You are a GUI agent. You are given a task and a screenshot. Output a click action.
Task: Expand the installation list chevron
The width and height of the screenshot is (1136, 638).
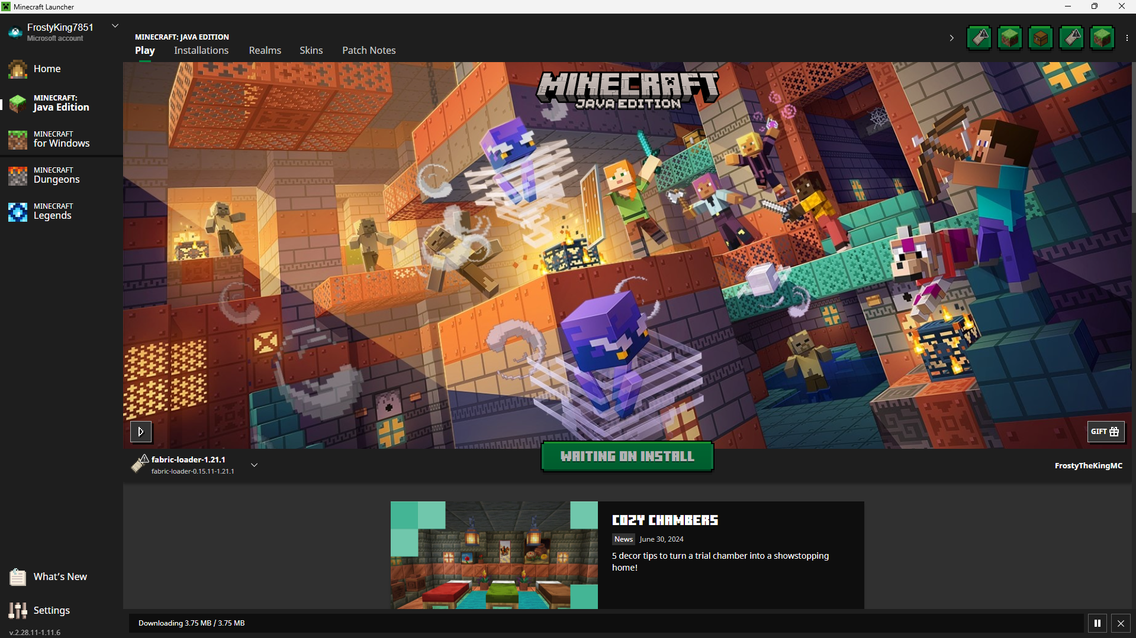254,465
